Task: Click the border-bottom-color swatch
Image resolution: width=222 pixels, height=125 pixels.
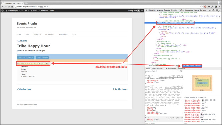Action: [x=203, y=100]
